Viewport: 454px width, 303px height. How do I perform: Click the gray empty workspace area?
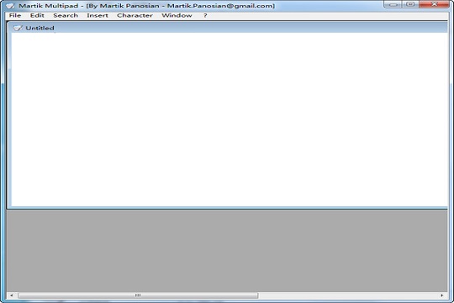click(227, 251)
